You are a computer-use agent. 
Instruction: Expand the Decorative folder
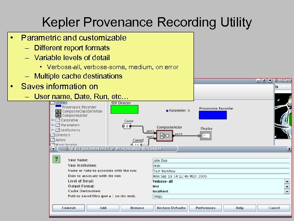(53, 120)
